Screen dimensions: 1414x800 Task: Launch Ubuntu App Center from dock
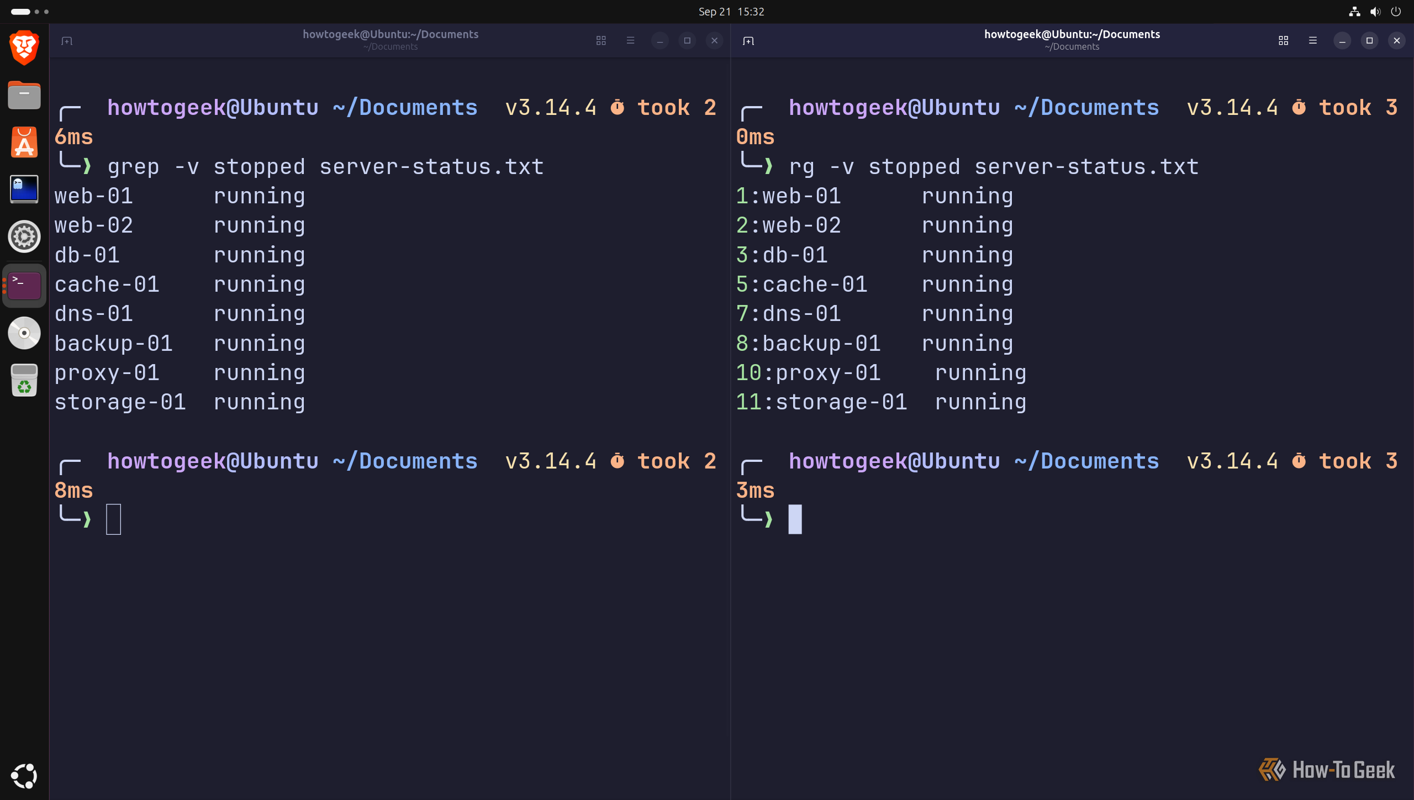(x=24, y=143)
